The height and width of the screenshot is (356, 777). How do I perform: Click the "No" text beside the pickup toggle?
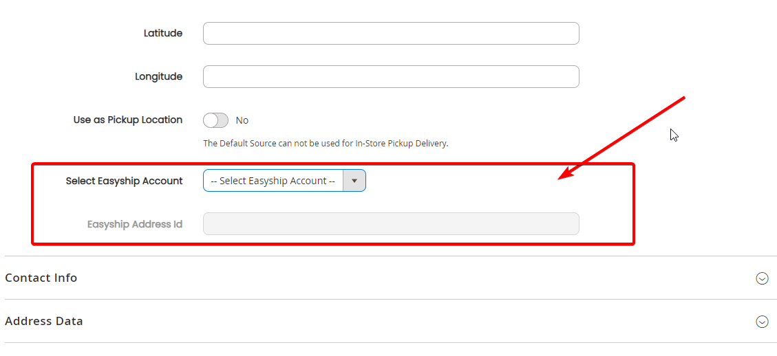click(242, 120)
